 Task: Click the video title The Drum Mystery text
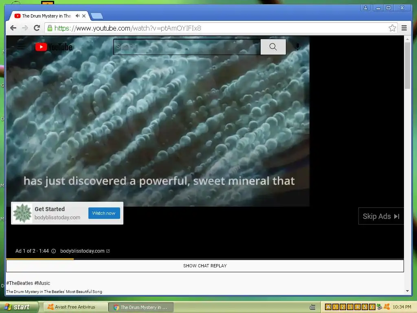(x=54, y=291)
